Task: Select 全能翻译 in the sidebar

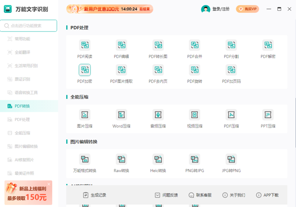Action: pyautogui.click(x=22, y=52)
